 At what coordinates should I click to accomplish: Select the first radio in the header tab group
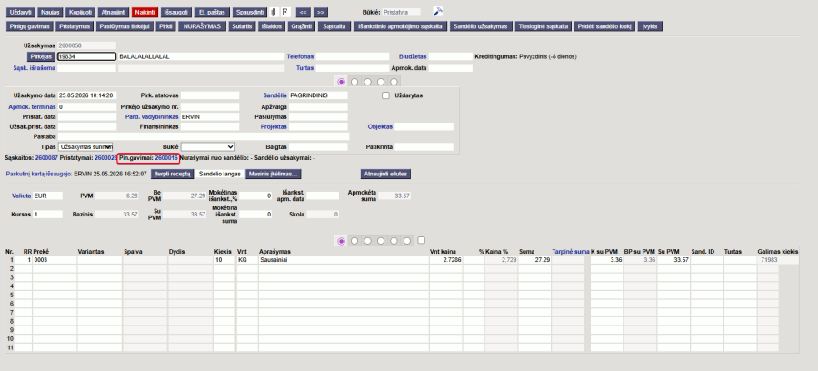[341, 82]
